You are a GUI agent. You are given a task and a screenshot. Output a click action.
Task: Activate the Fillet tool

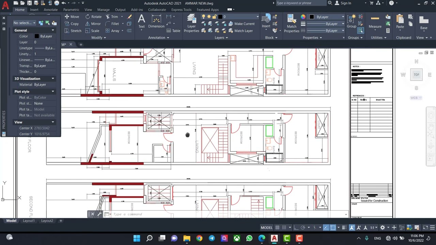(x=112, y=24)
